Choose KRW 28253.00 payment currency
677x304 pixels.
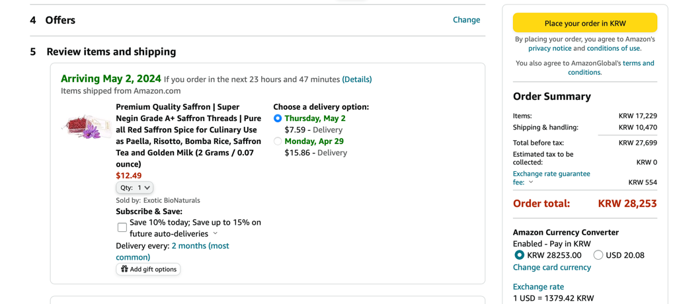[520, 255]
